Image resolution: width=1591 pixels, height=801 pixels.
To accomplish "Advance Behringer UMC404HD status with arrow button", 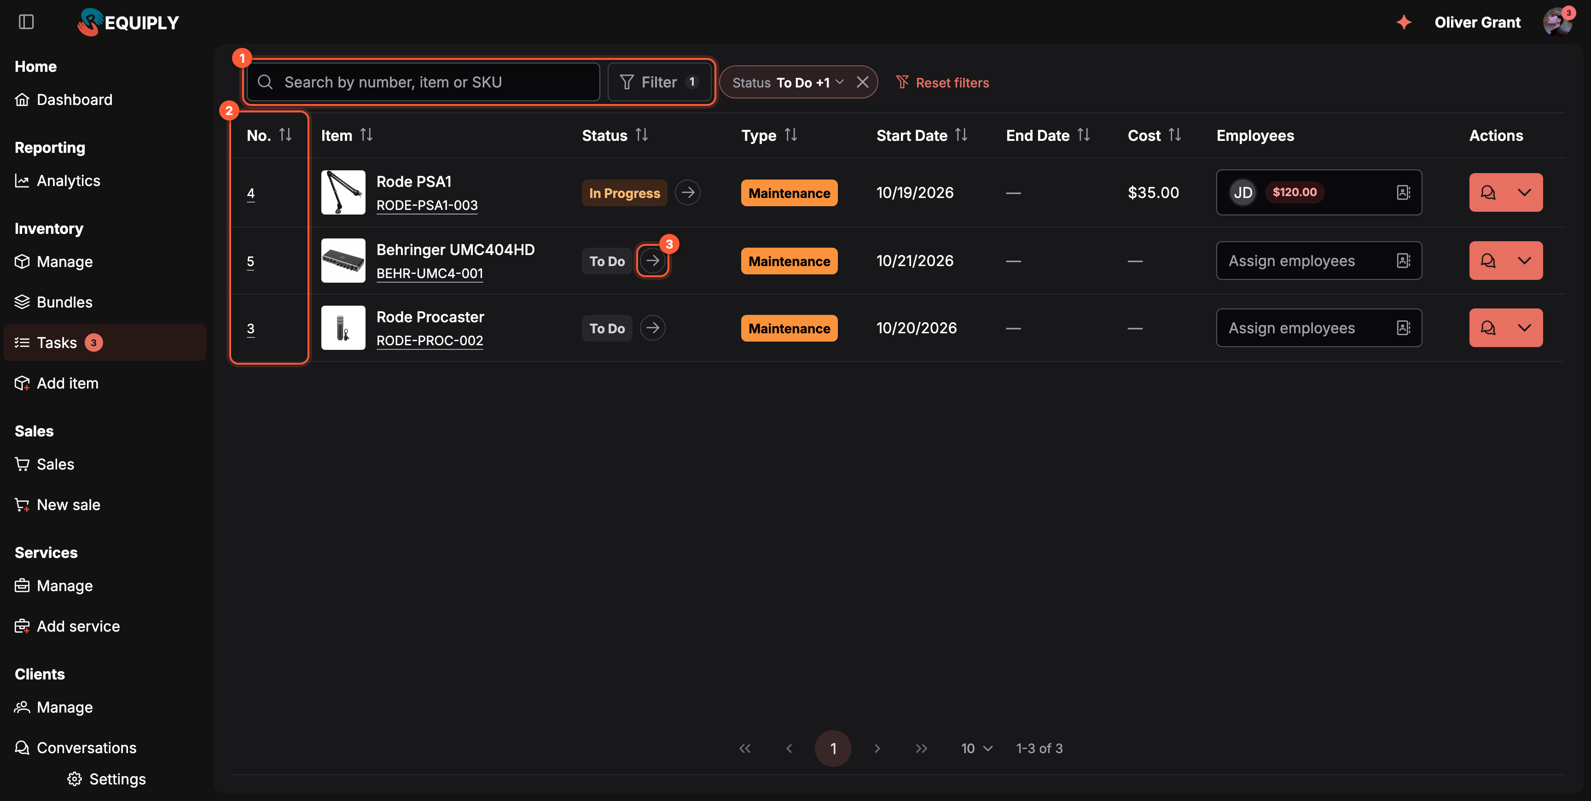I will click(652, 261).
